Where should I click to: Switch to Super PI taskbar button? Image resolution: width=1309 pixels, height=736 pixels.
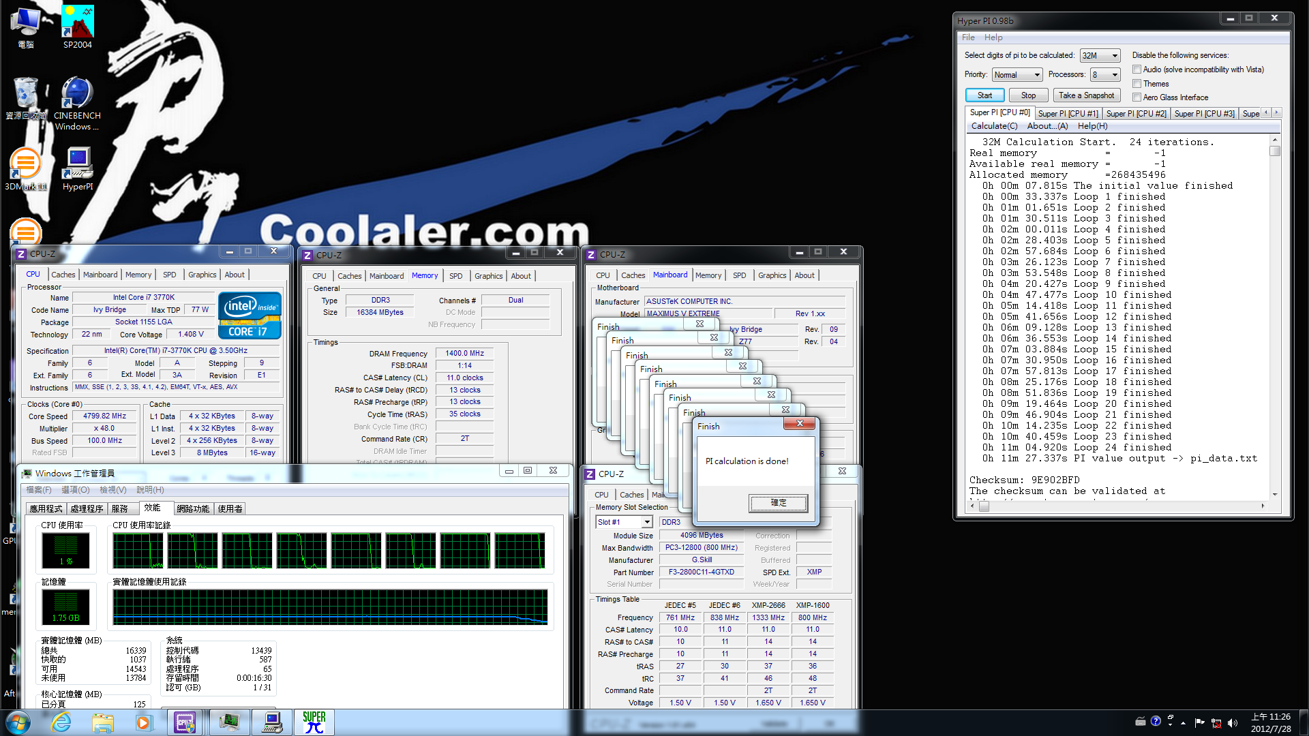[314, 722]
